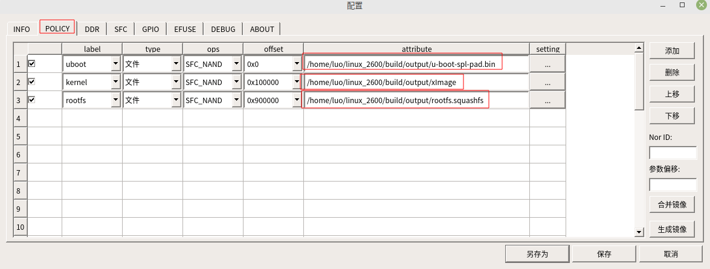Switch to the GPIO tab

150,29
